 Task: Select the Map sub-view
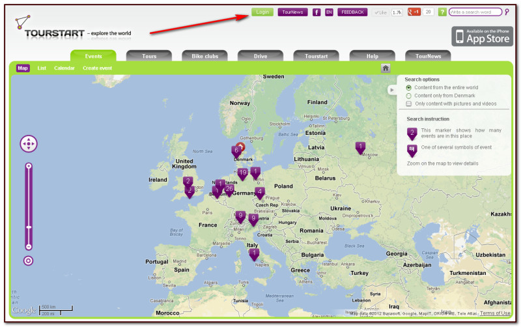[x=23, y=68]
